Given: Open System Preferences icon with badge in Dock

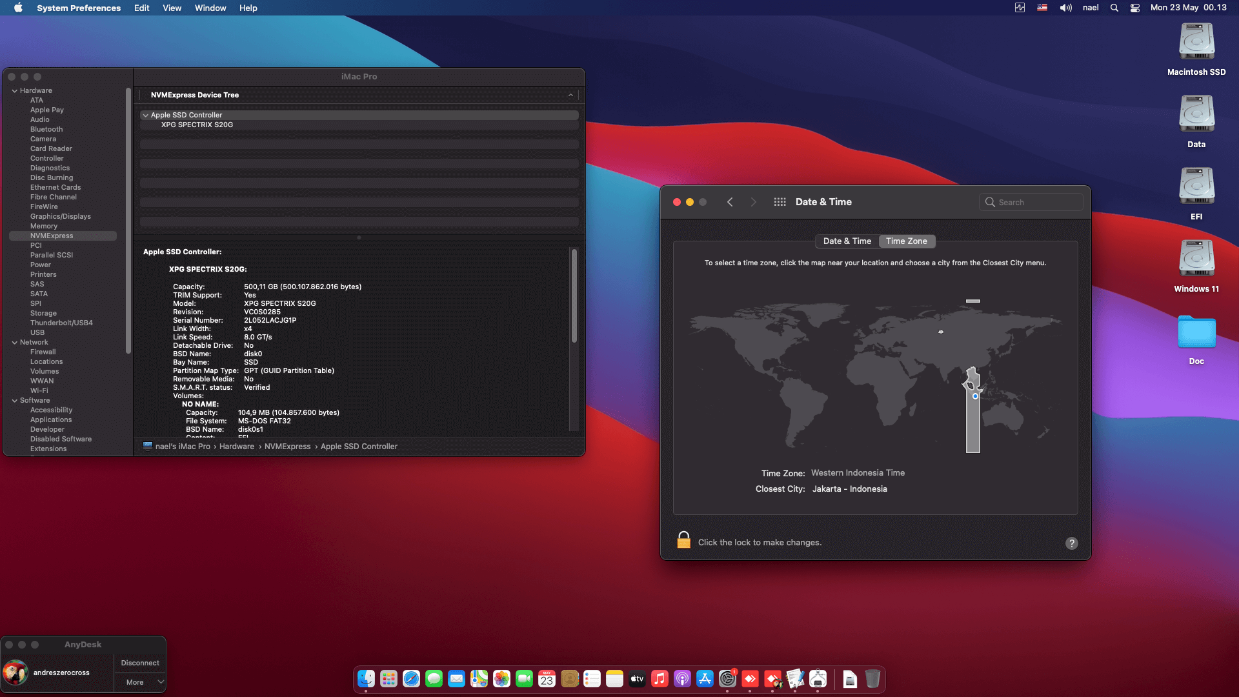Looking at the screenshot, I should (727, 679).
